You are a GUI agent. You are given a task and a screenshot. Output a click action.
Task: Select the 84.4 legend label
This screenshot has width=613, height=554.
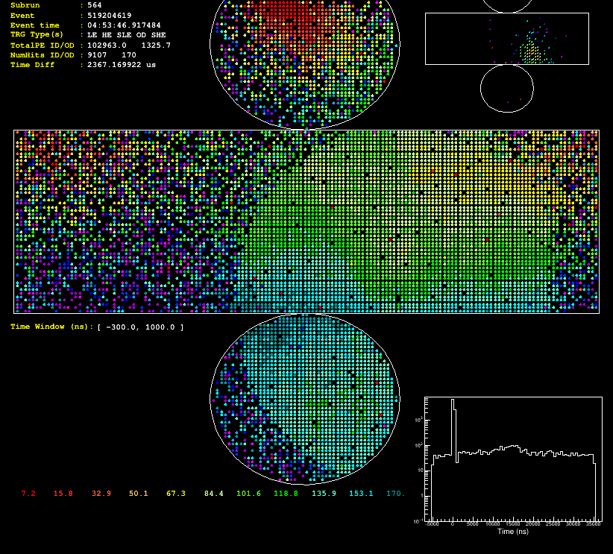pos(214,494)
